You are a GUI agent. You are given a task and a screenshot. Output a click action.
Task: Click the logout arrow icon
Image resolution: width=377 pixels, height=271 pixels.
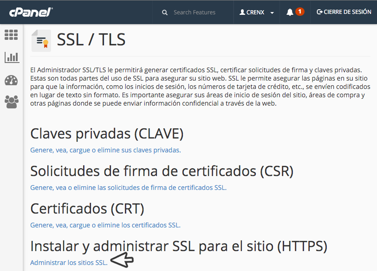tap(319, 12)
